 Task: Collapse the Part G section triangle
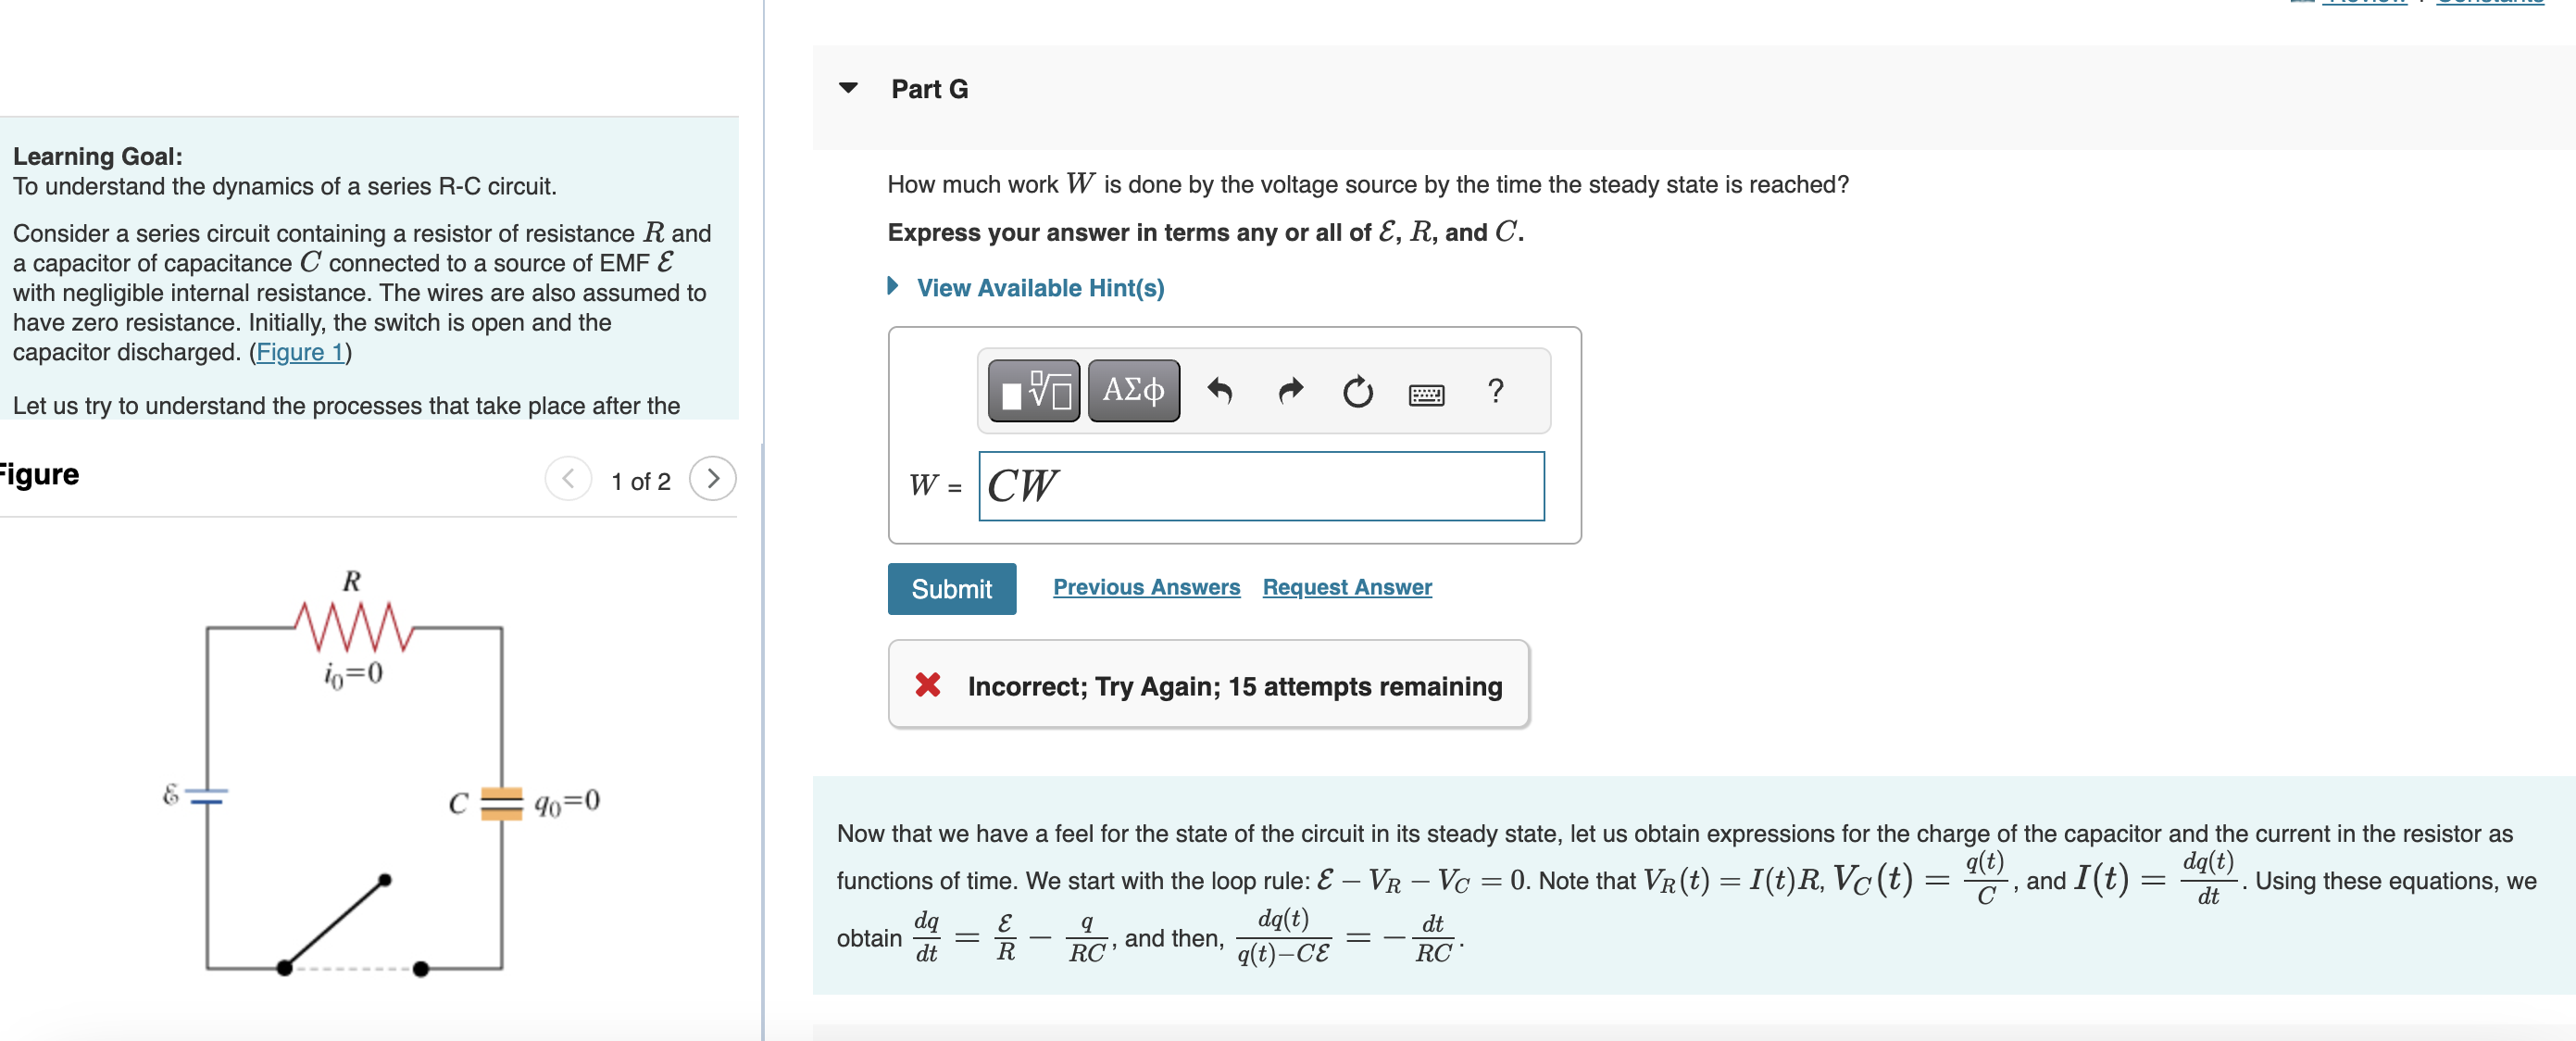pyautogui.click(x=847, y=88)
